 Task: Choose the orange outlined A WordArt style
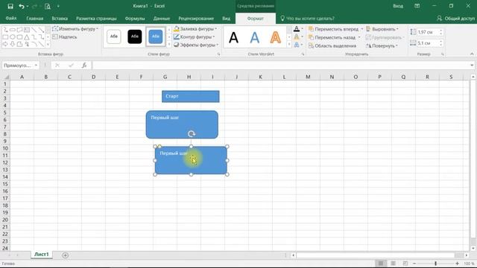point(275,37)
